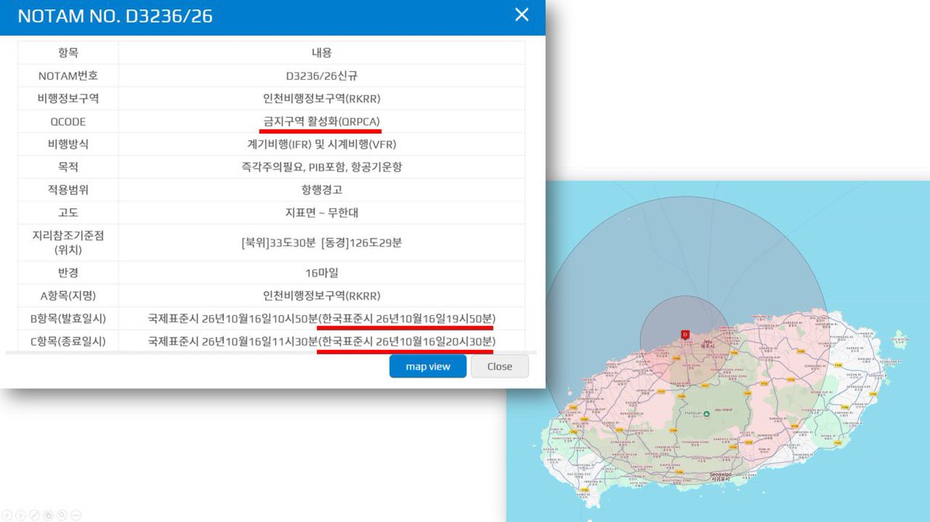Click the gray Close button
Screen dimensions: 930x522
[500, 366]
